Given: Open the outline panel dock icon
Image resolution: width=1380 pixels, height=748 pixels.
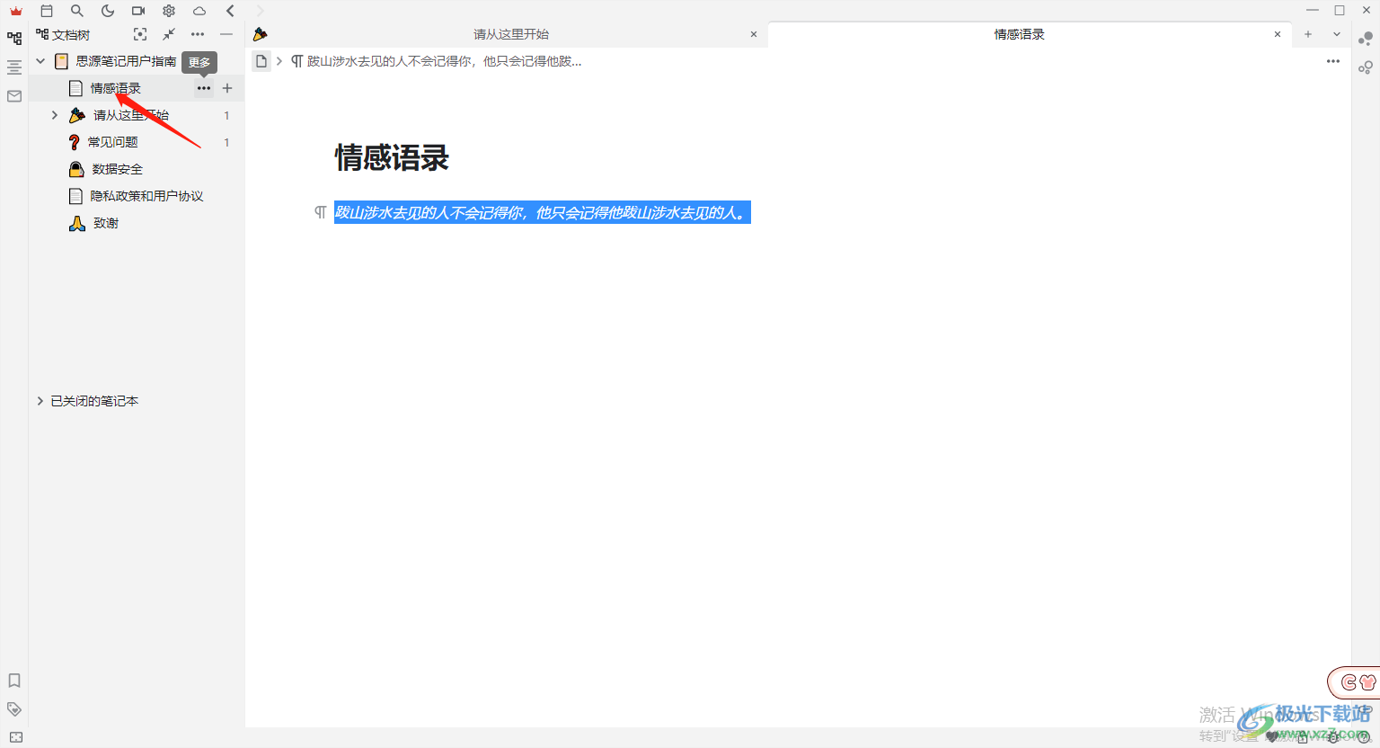Looking at the screenshot, I should coord(14,67).
